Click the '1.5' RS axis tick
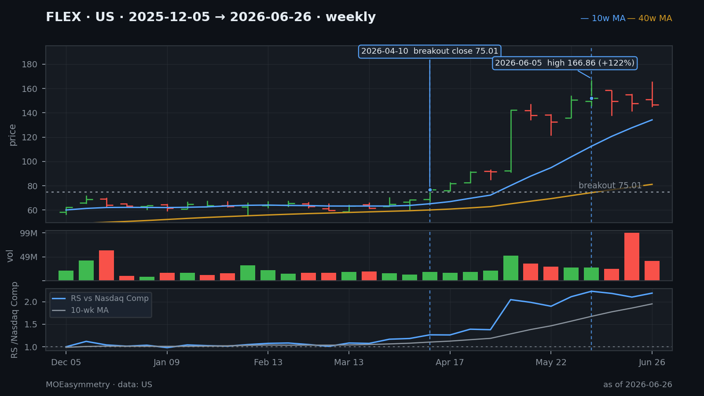 click(x=32, y=325)
